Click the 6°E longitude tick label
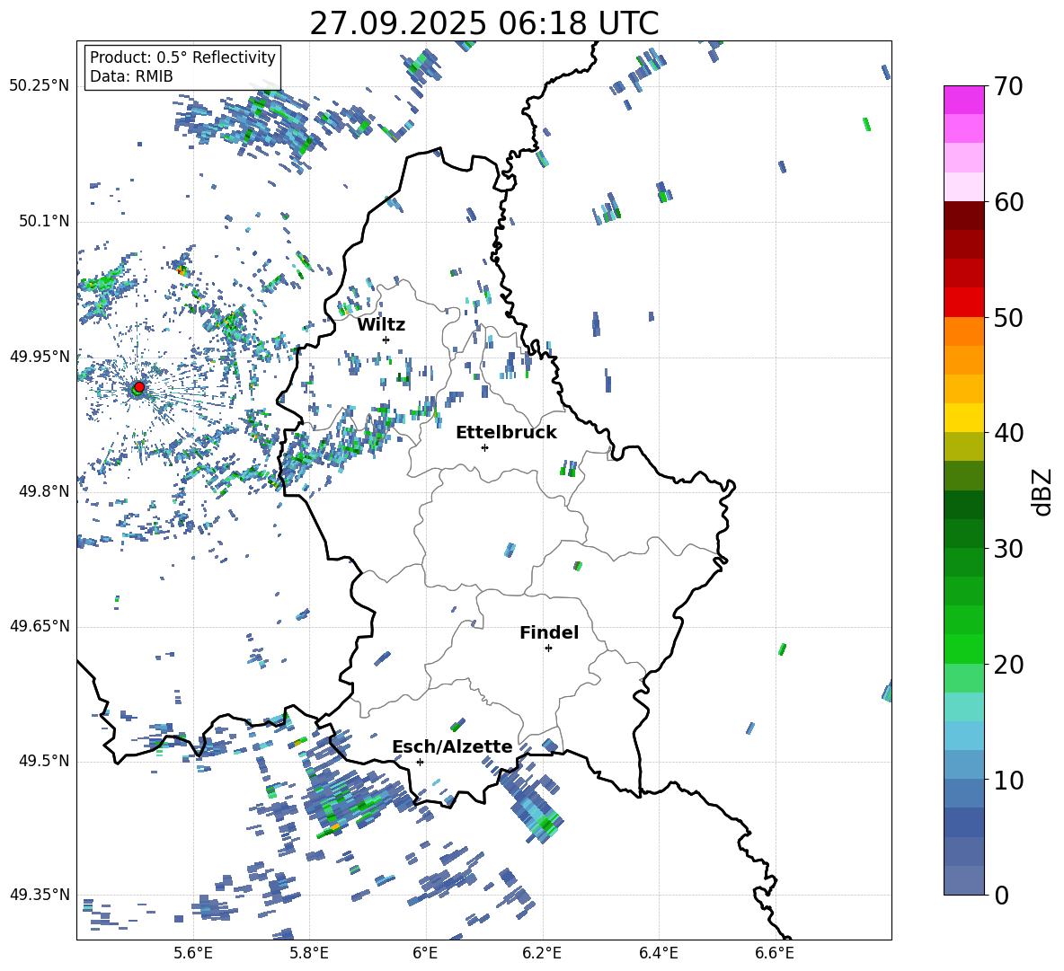Screen dimensions: 1064x971 point(425,952)
